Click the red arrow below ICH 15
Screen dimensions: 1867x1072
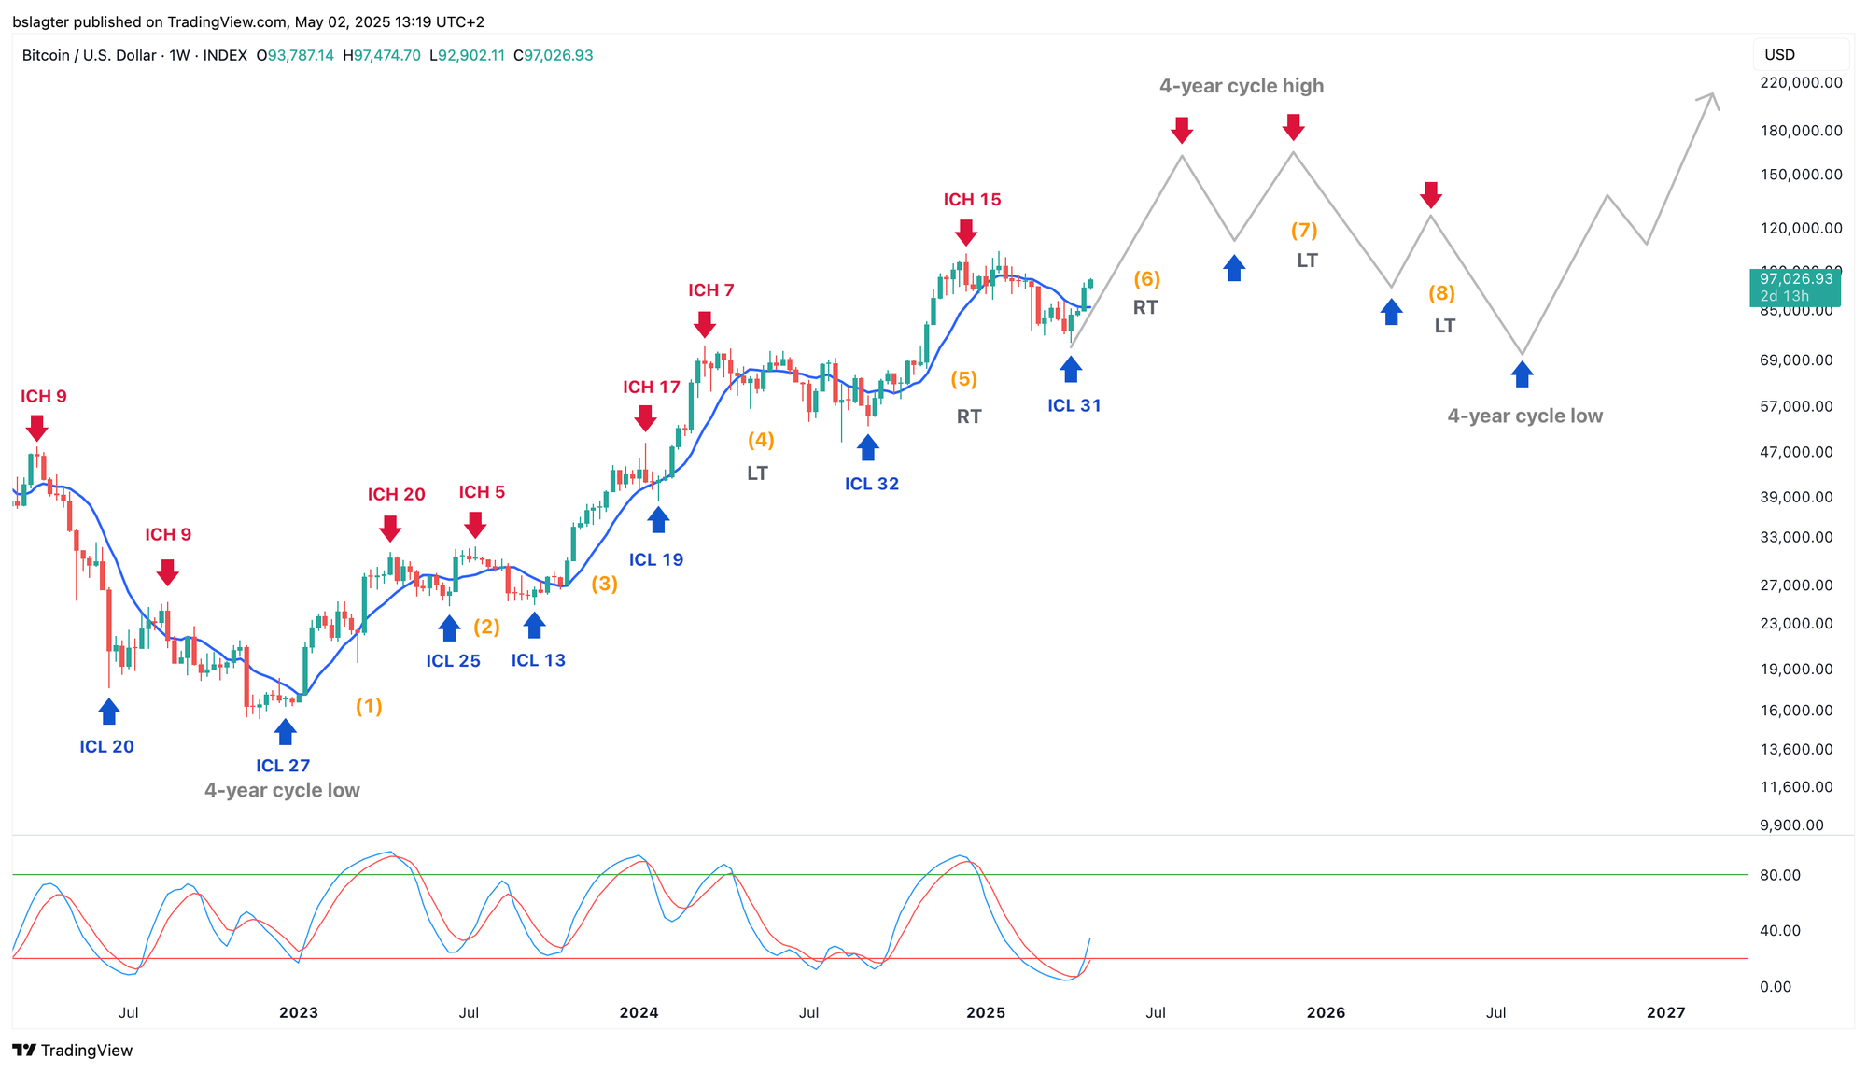966,233
